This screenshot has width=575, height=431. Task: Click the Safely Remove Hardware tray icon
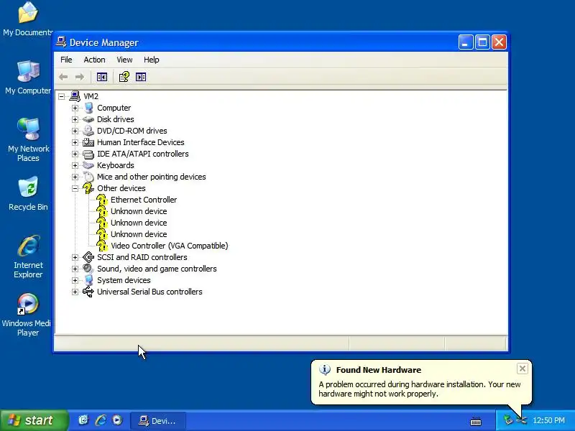[x=508, y=420]
